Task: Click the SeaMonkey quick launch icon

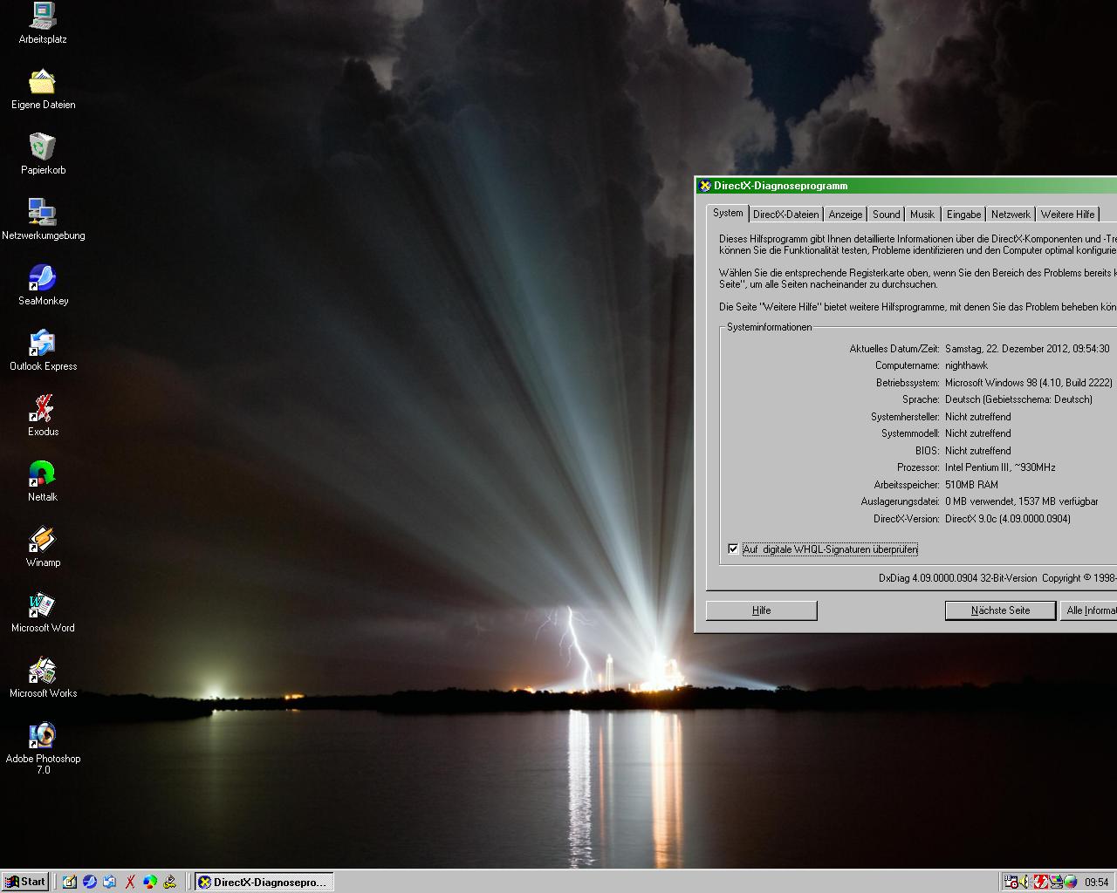Action: point(90,882)
